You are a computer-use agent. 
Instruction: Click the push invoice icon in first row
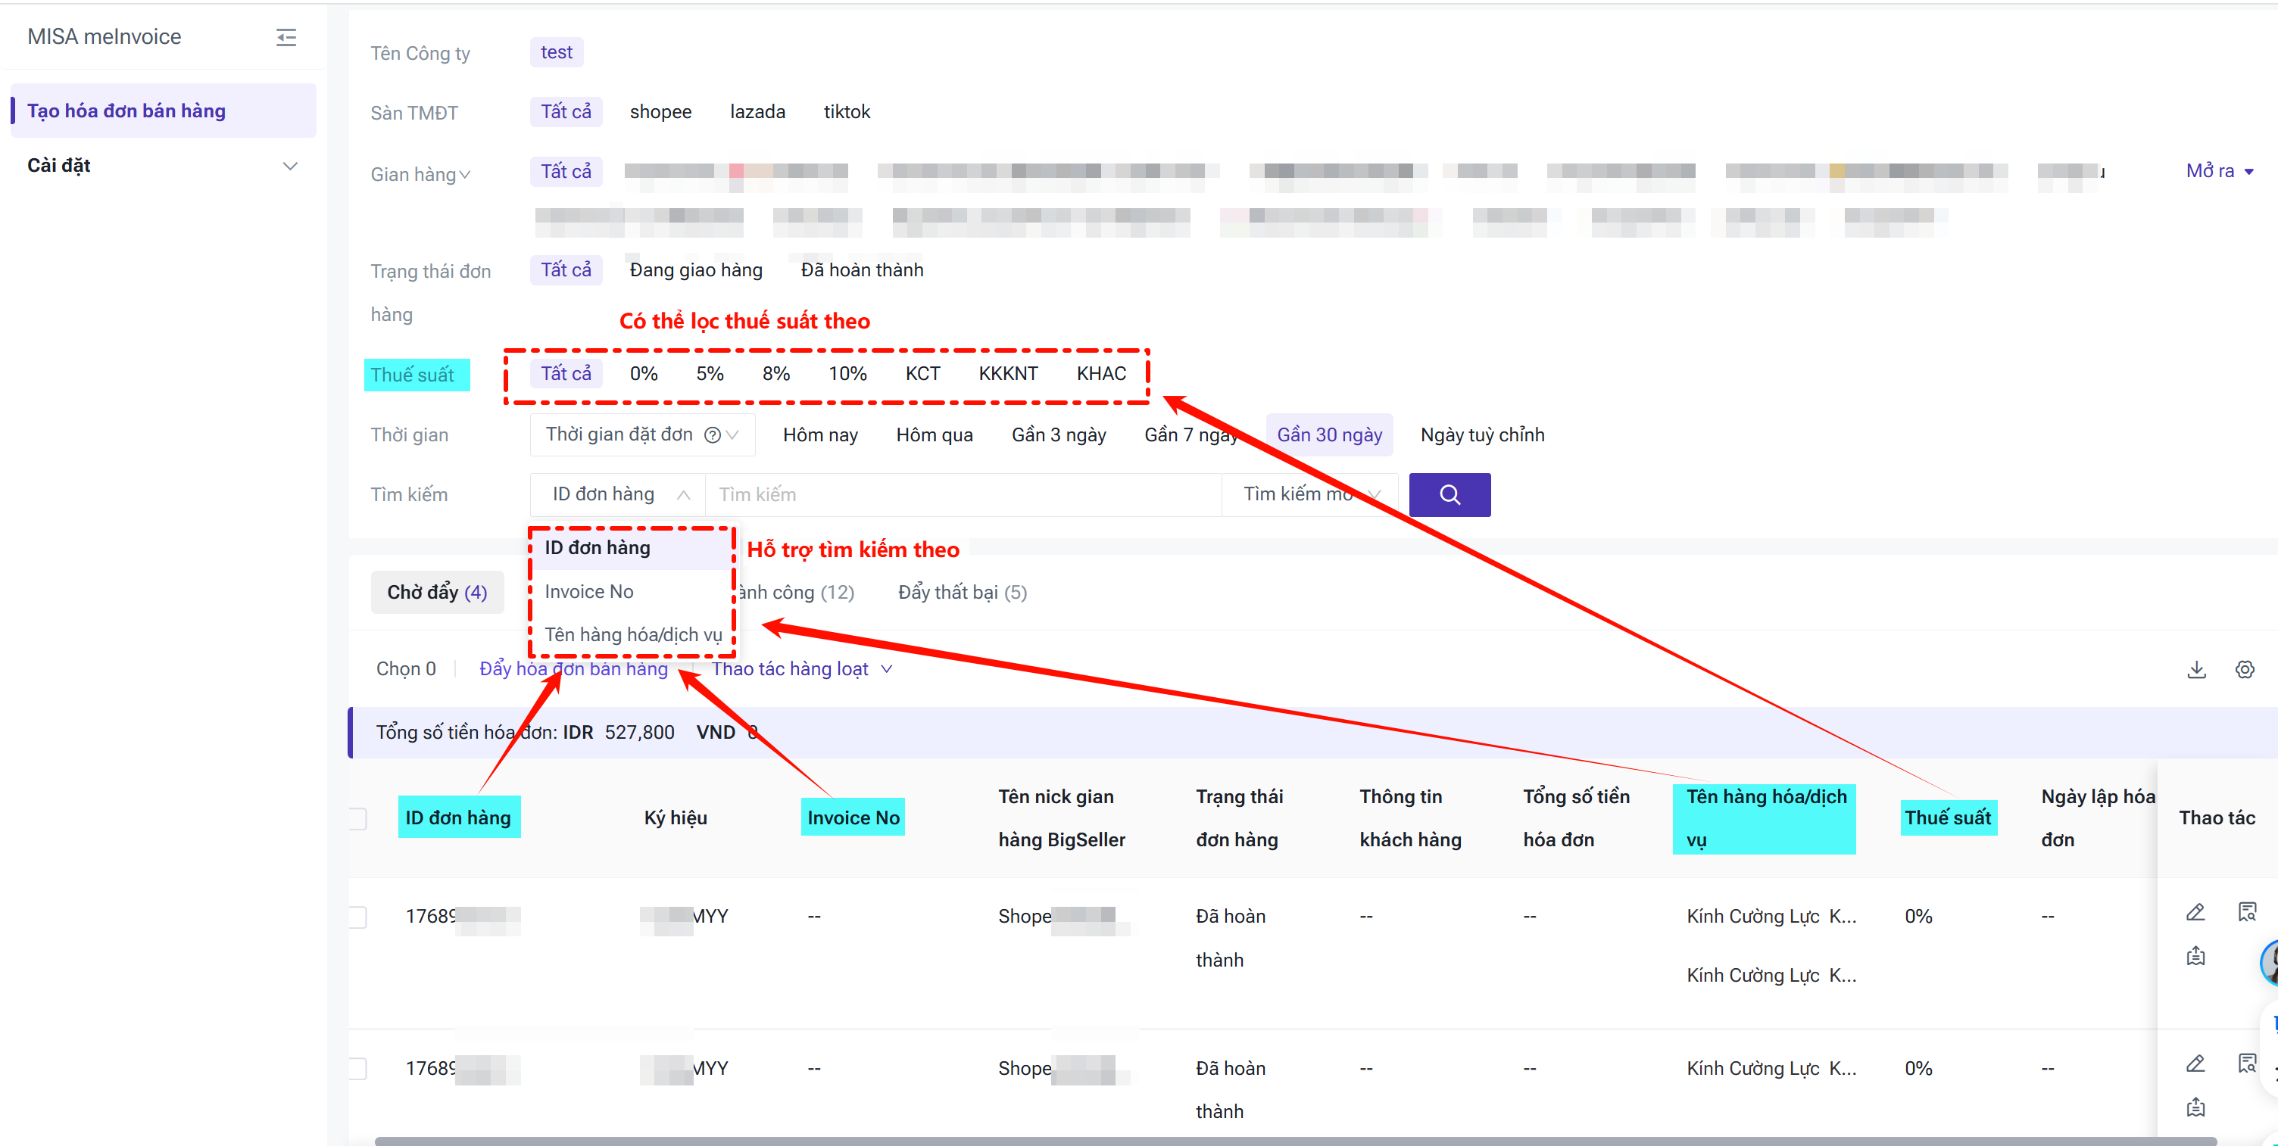(2195, 956)
